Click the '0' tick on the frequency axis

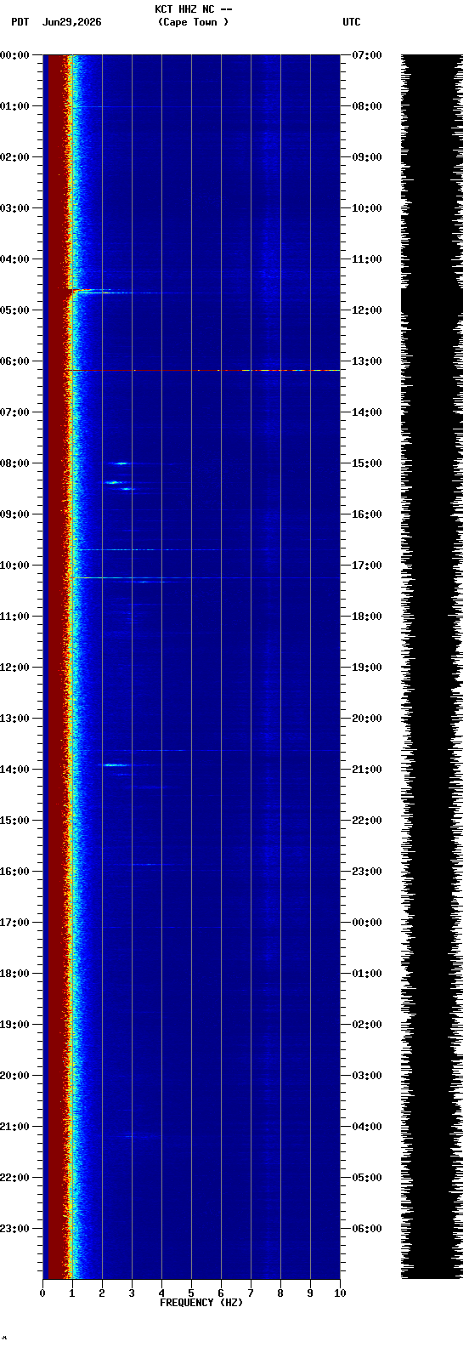coord(42,1293)
